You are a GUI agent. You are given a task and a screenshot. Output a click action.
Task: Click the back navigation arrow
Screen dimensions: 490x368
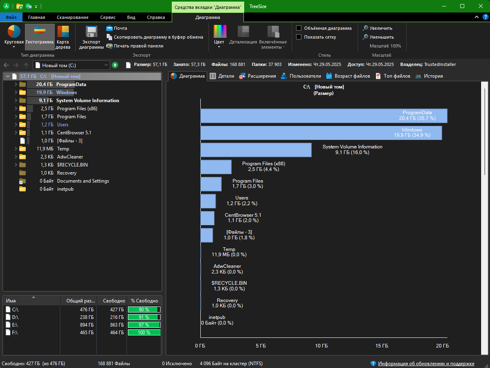[6, 65]
